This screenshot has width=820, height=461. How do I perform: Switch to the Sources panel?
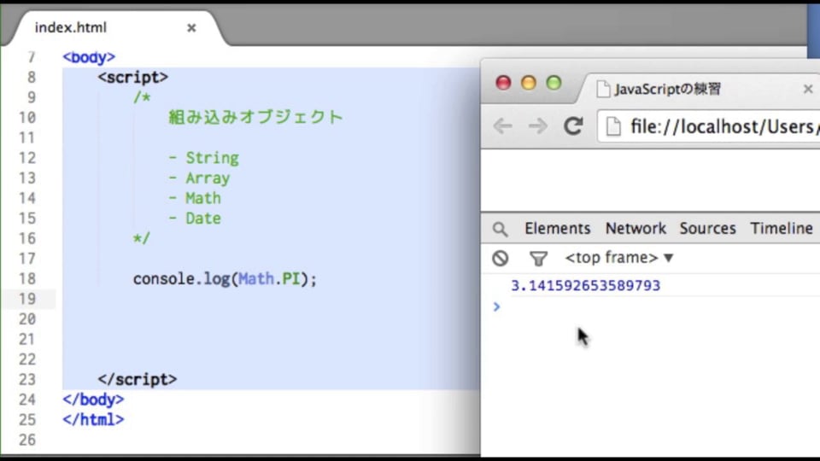point(707,229)
